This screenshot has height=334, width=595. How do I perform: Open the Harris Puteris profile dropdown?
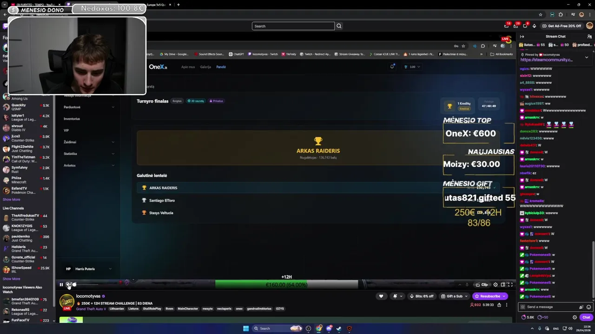(89, 269)
